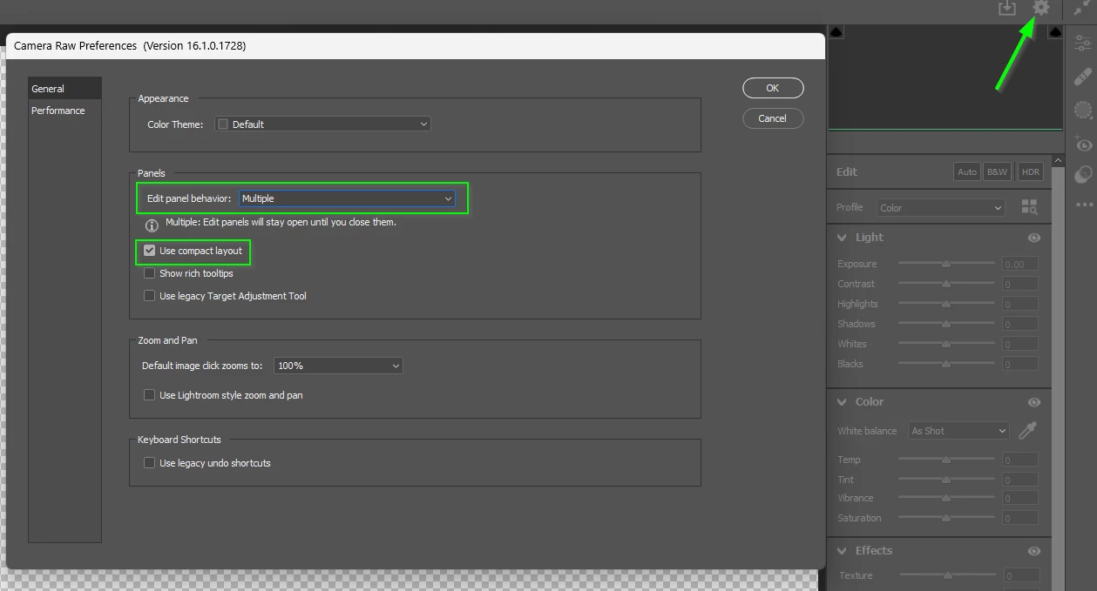Click the Highlights slider
Screen dimensions: 1097x591
pyautogui.click(x=946, y=303)
